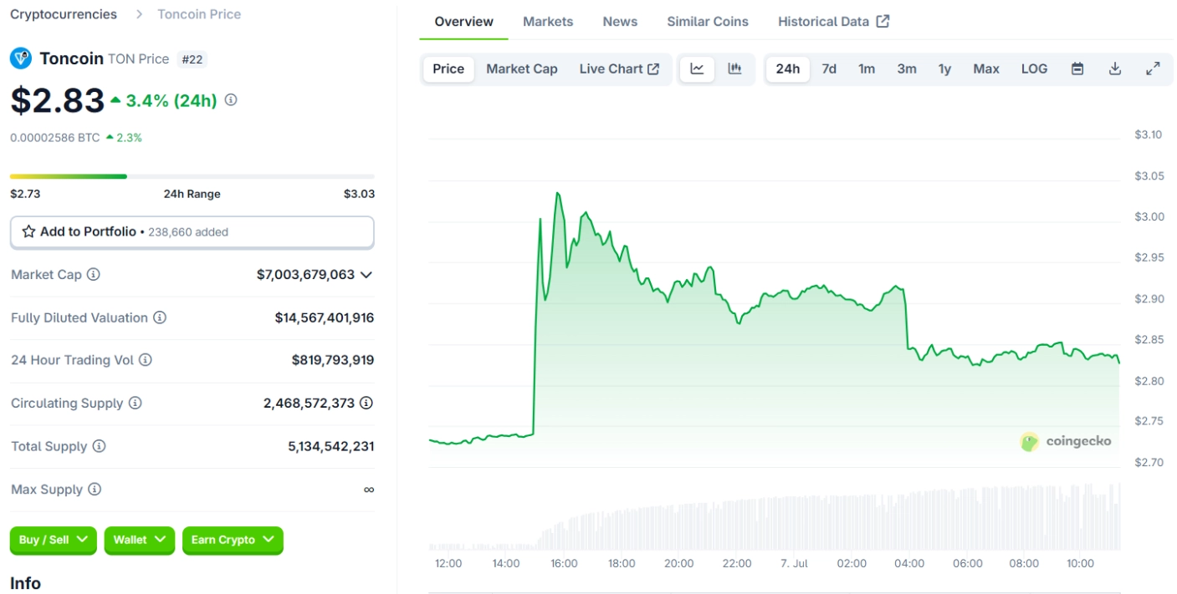Switch to the line chart view icon
1177x594 pixels.
pyautogui.click(x=698, y=69)
